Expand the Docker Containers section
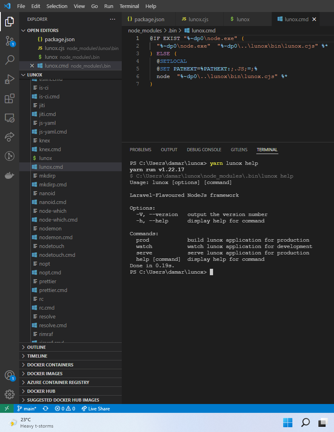 (70, 365)
